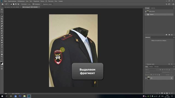The width and height of the screenshot is (175, 98).
Task: Select the Horizontal Type tool
Action: tap(2, 47)
